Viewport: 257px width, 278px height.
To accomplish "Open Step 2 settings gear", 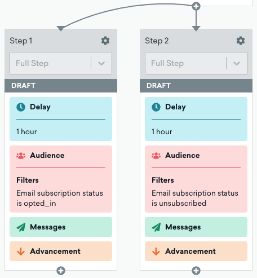I will [241, 41].
